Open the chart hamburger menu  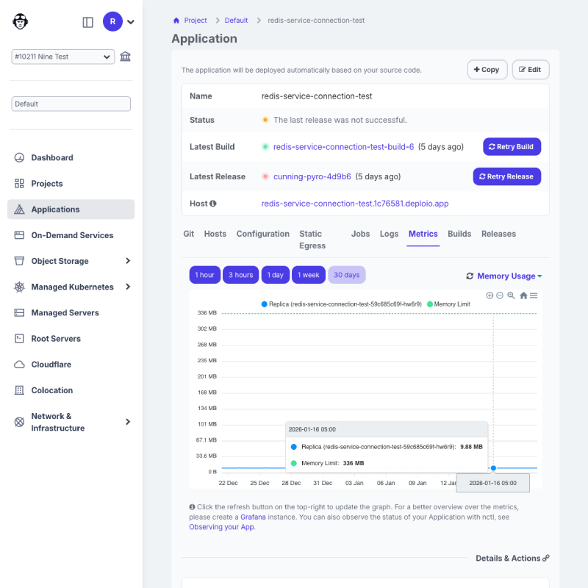[x=534, y=295]
